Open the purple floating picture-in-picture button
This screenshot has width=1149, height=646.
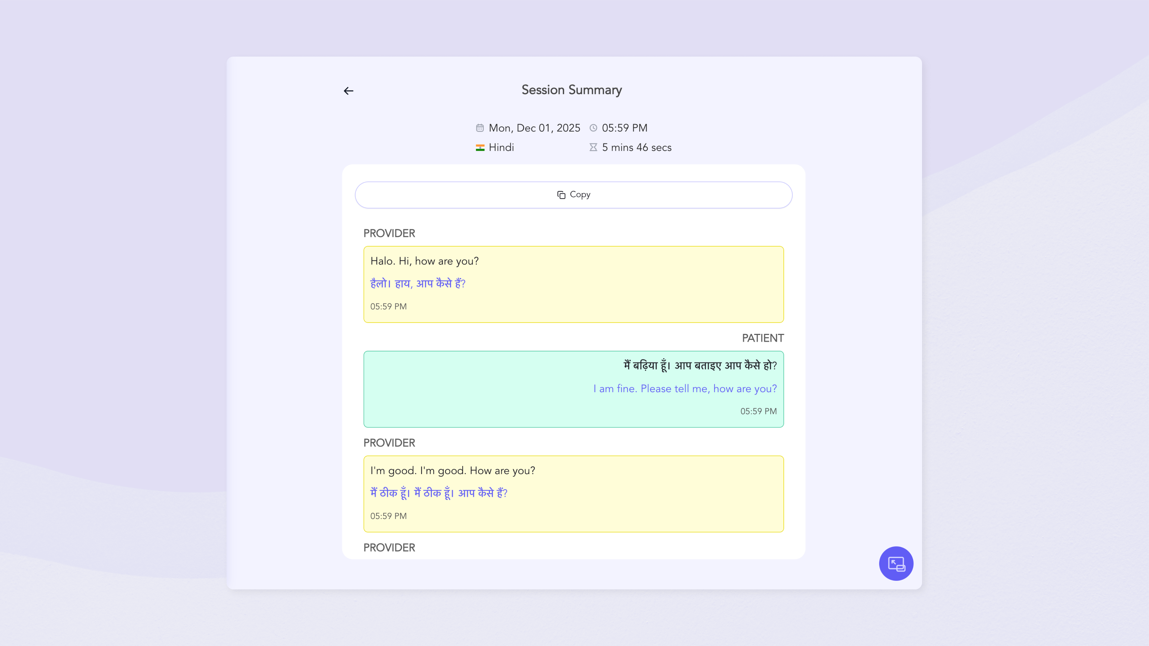click(x=896, y=563)
